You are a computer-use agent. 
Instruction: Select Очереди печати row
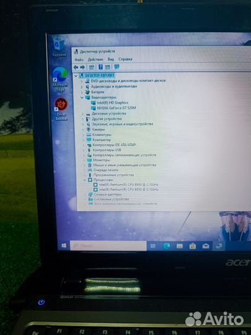point(106,170)
